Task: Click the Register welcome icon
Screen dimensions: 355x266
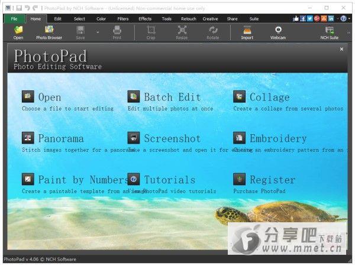Action: click(x=239, y=179)
